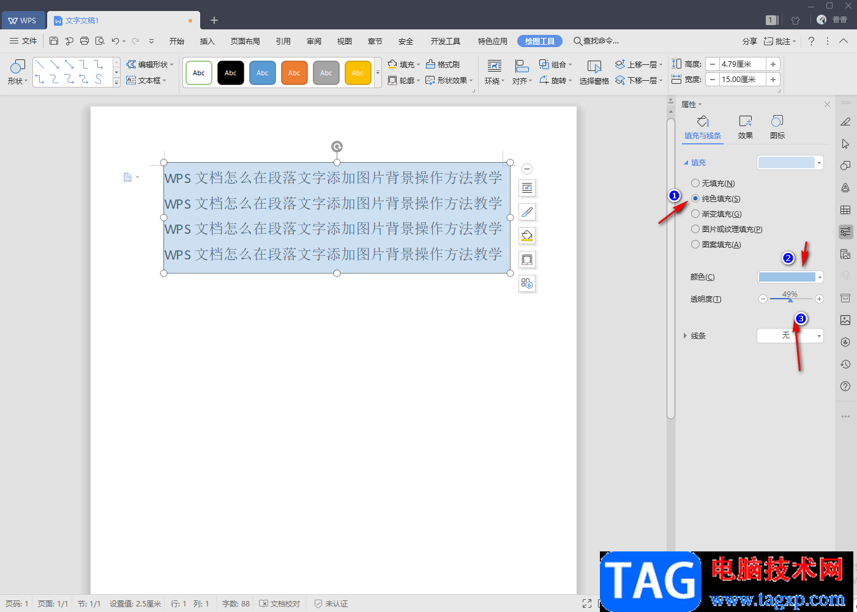
Task: Click the 高度 height input field
Action: [743, 64]
